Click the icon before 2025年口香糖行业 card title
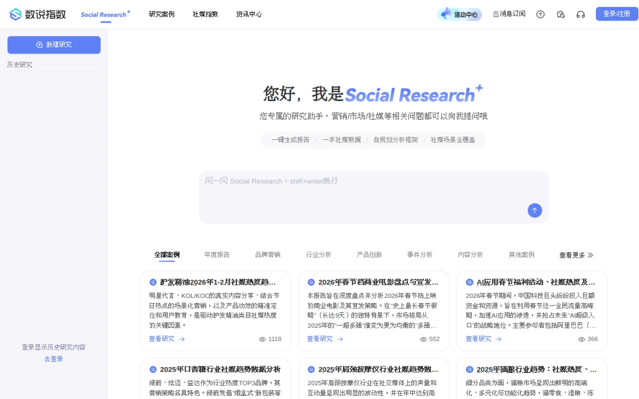 tap(153, 369)
